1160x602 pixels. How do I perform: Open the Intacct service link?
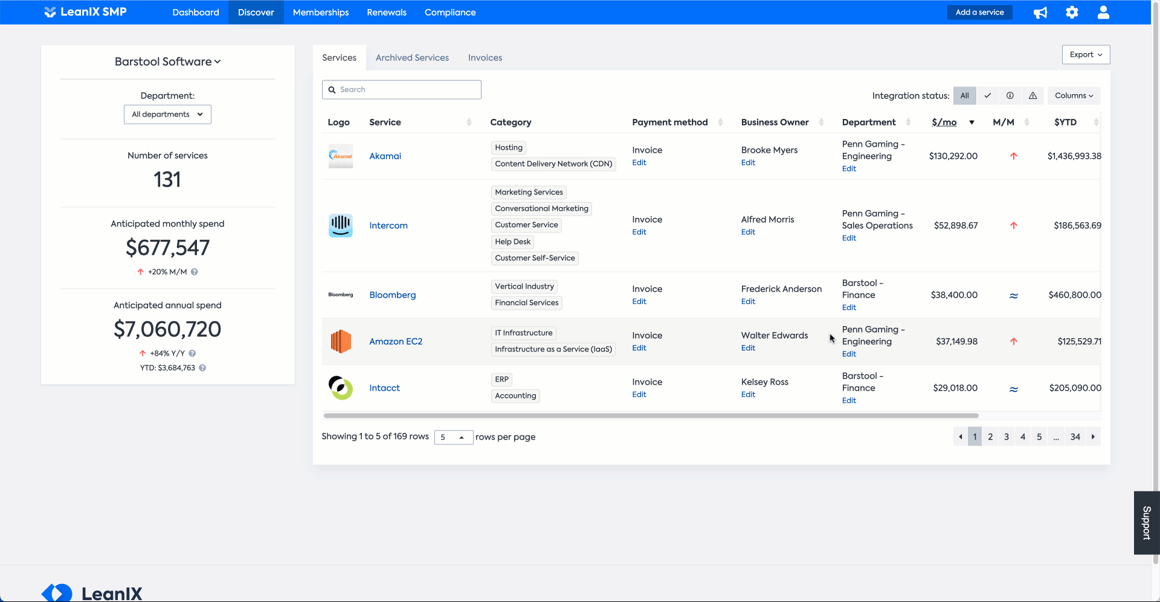385,388
